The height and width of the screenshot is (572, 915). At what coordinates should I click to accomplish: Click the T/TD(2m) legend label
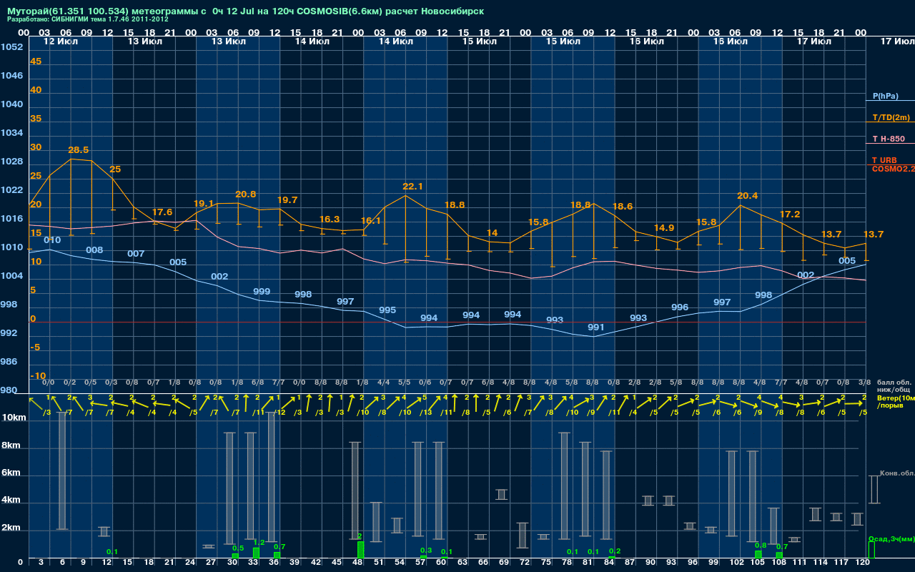coord(891,117)
